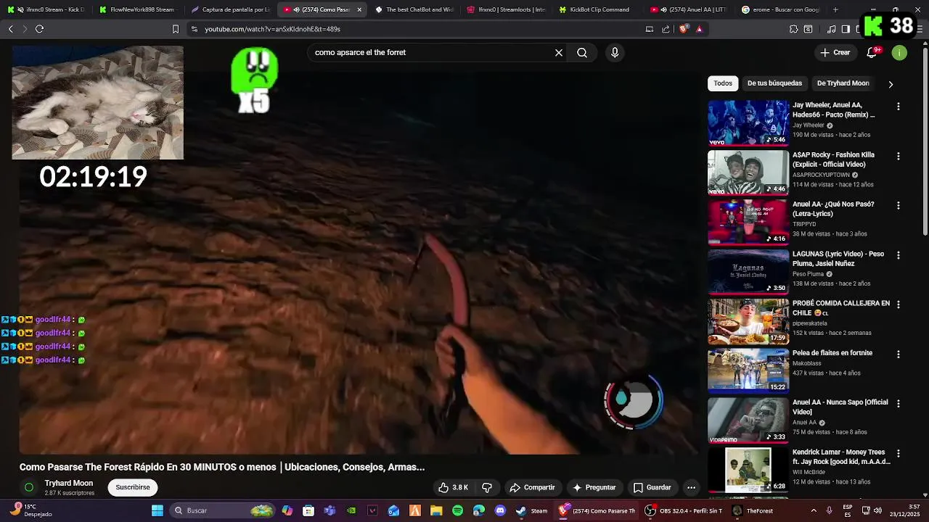Switch to TheForest game in taskbar
929x522 pixels.
[x=752, y=510]
